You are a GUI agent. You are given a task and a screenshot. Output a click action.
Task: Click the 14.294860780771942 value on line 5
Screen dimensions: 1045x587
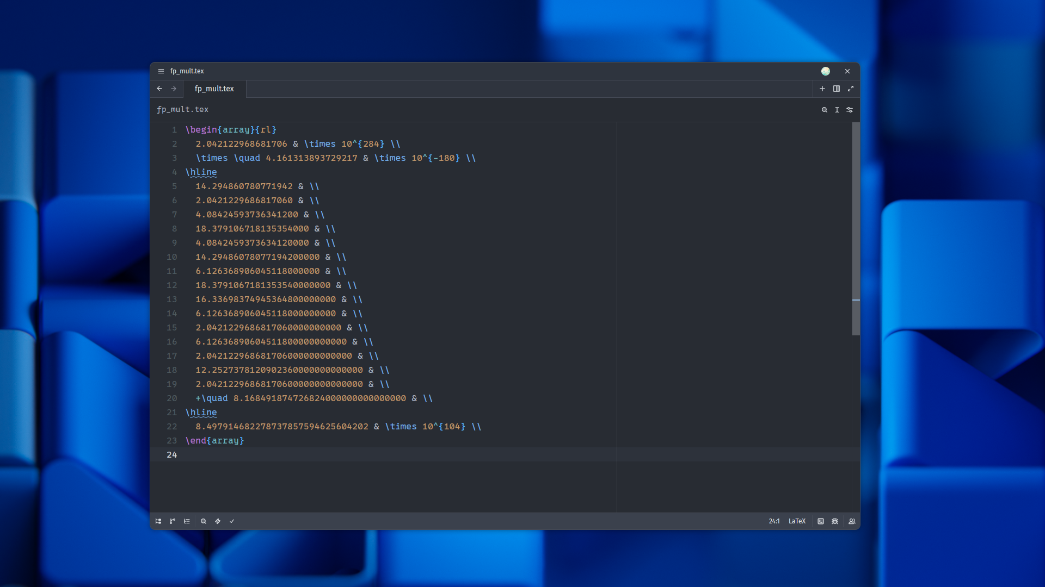[x=244, y=186]
